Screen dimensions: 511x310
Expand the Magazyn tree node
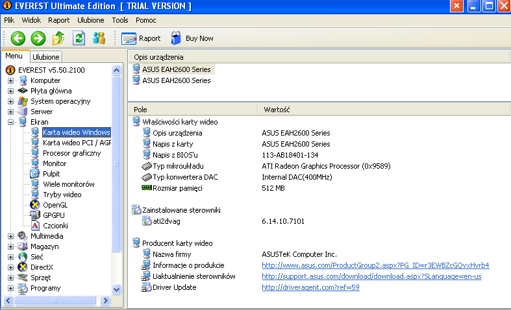[11, 246]
